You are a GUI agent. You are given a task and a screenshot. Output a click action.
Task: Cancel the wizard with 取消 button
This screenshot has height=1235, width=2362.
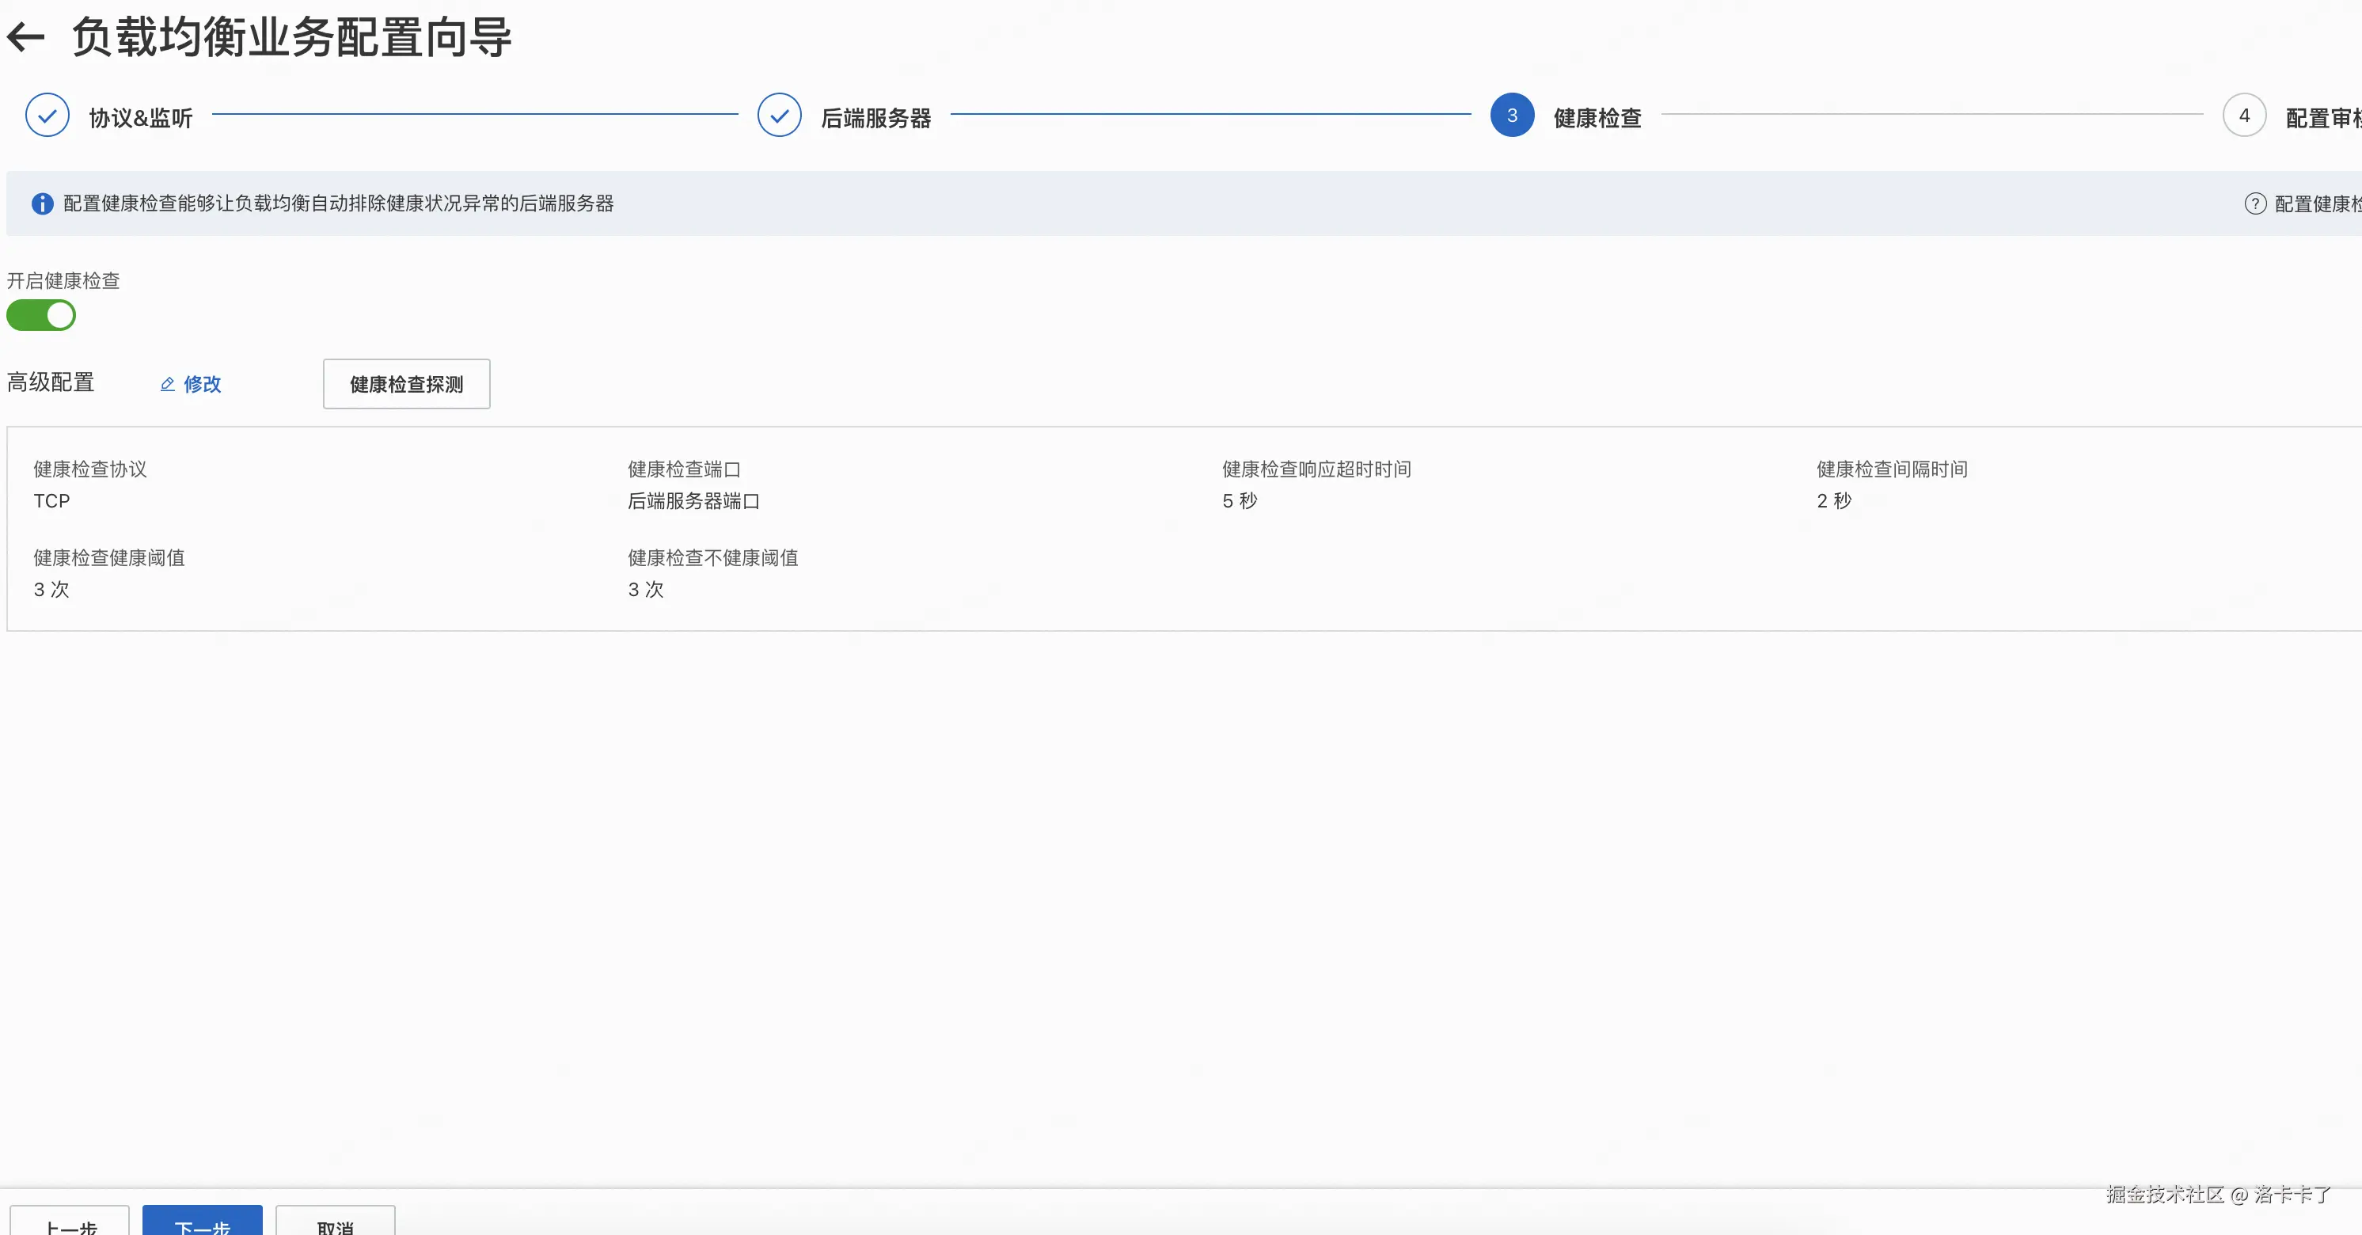[x=335, y=1224]
